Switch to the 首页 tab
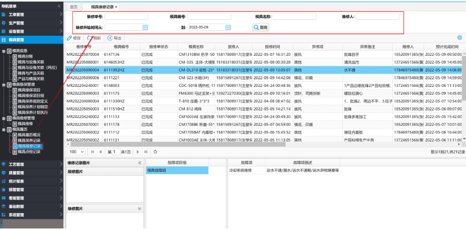 click(74, 7)
